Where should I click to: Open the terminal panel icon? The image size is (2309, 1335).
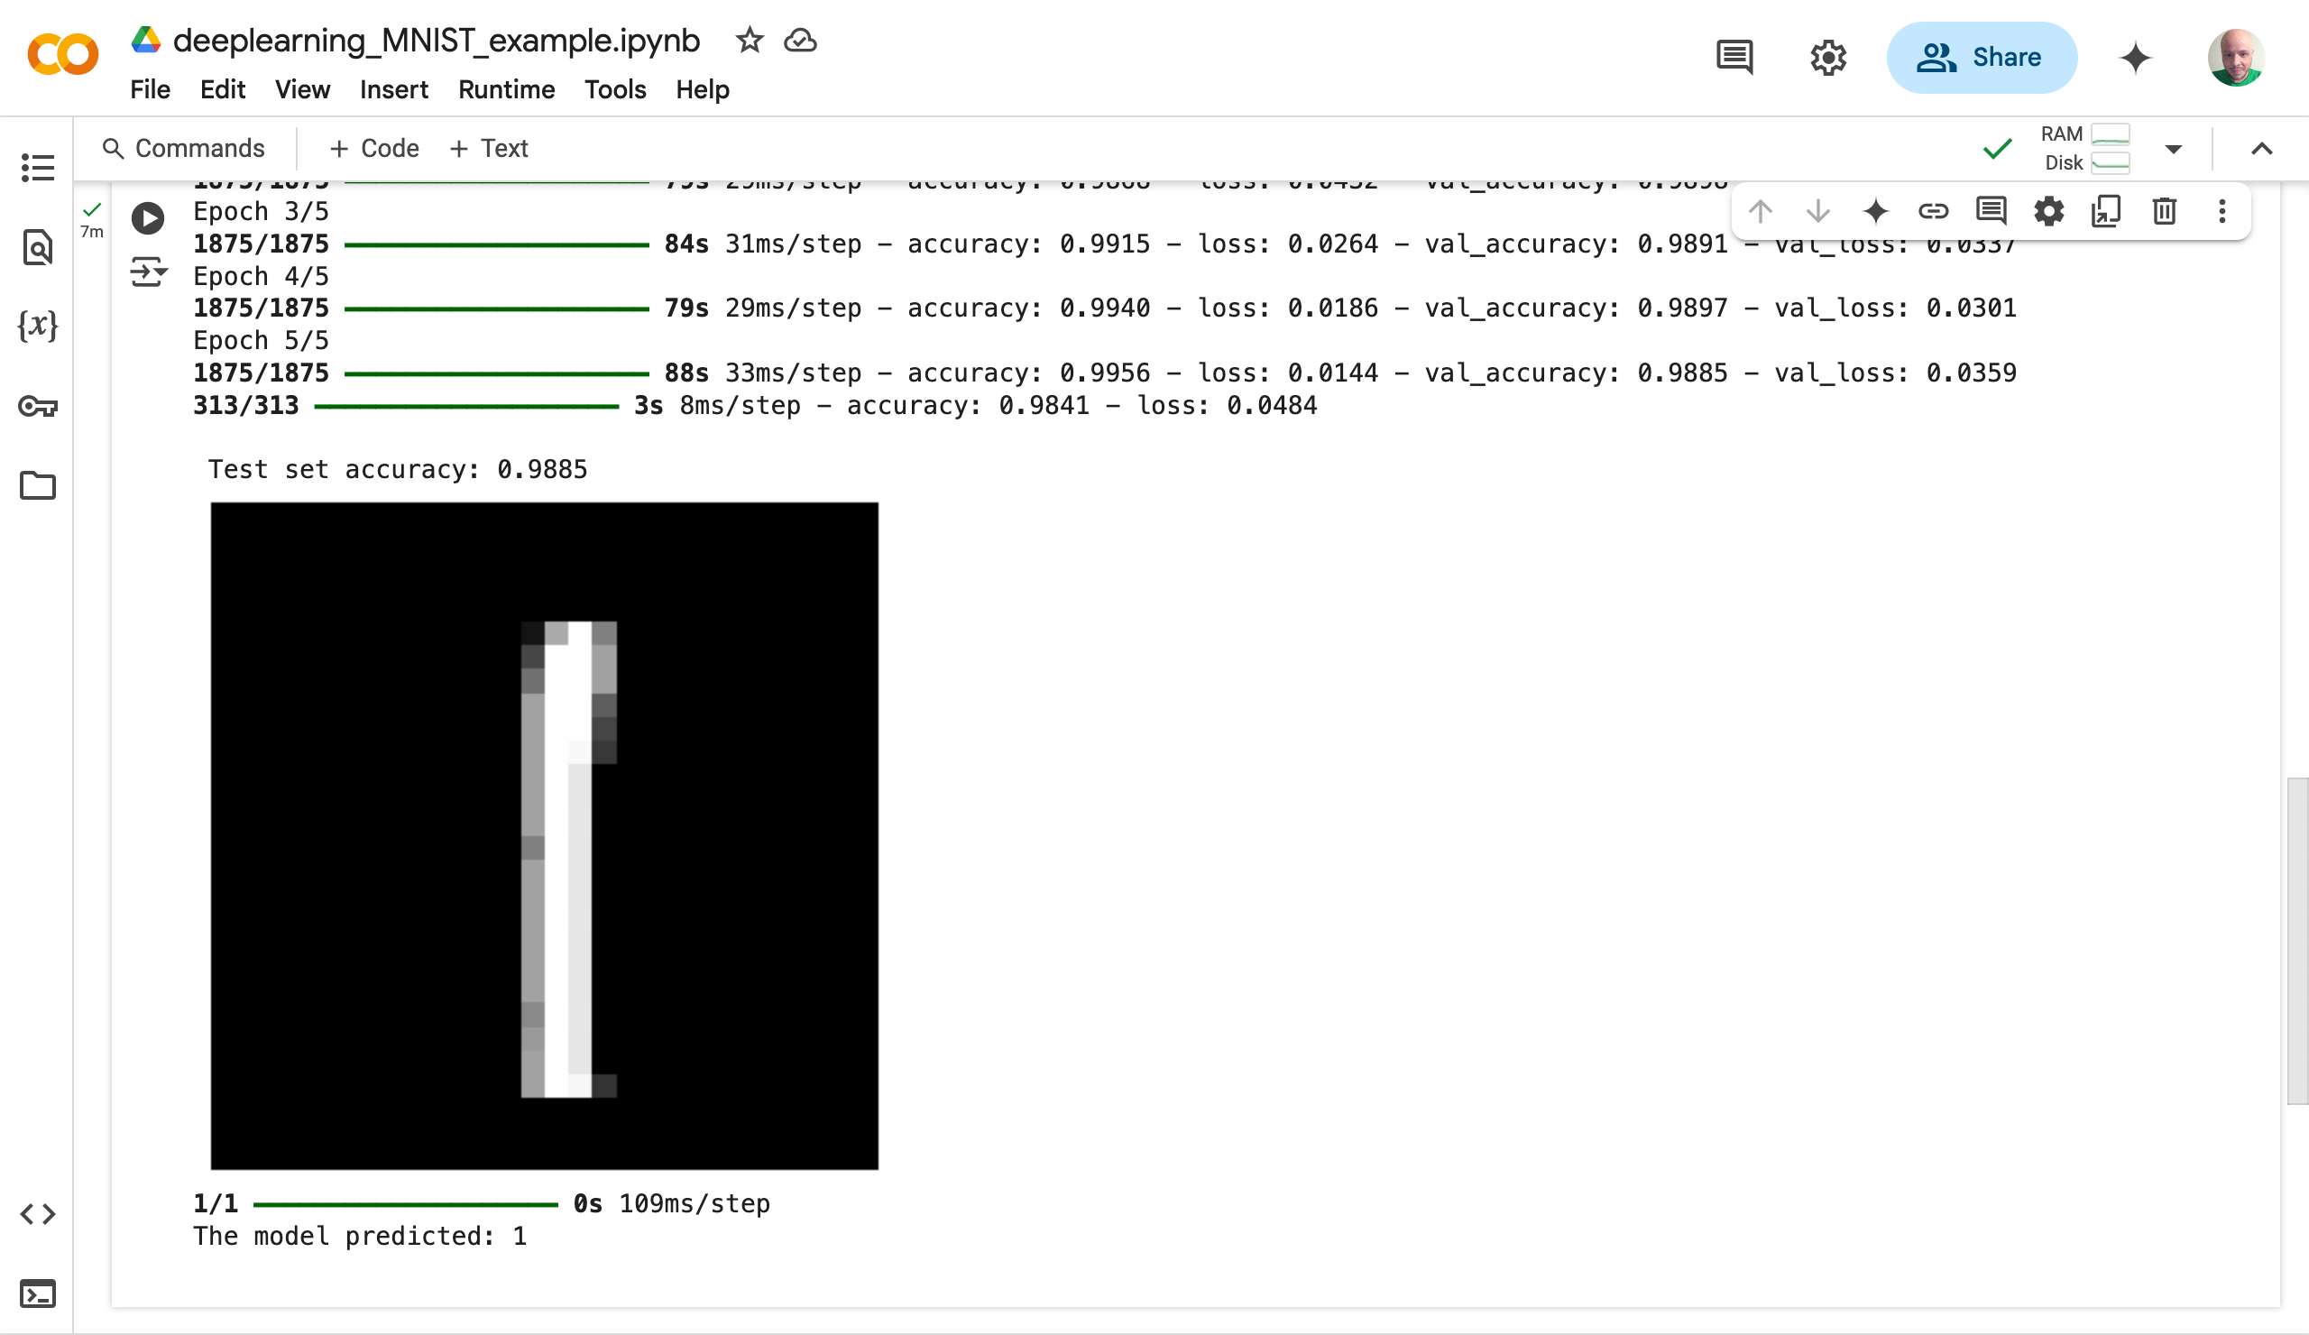pos(38,1294)
